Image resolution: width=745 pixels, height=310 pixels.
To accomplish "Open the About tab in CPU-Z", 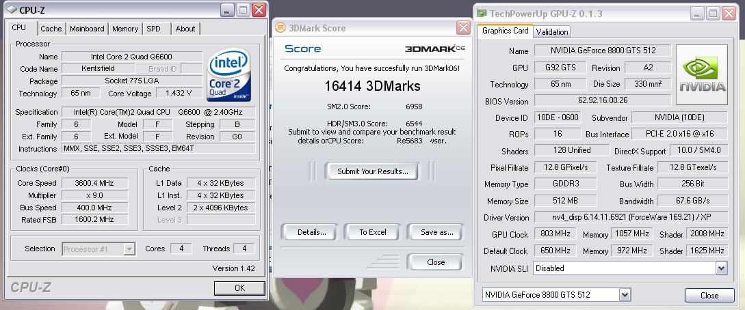I will click(x=185, y=29).
